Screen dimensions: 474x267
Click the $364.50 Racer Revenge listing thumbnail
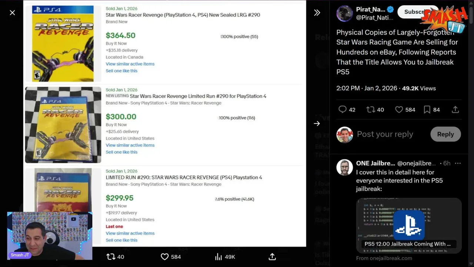coord(63,43)
